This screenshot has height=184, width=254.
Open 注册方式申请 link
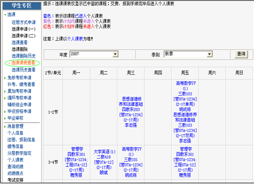[23, 22]
